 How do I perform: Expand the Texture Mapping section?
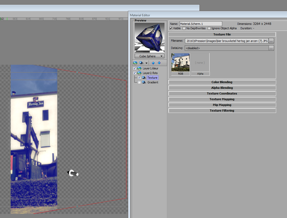[222, 99]
